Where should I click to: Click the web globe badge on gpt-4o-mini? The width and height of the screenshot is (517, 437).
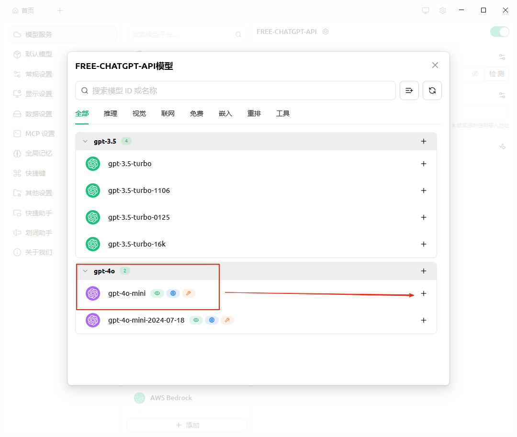[x=173, y=293]
